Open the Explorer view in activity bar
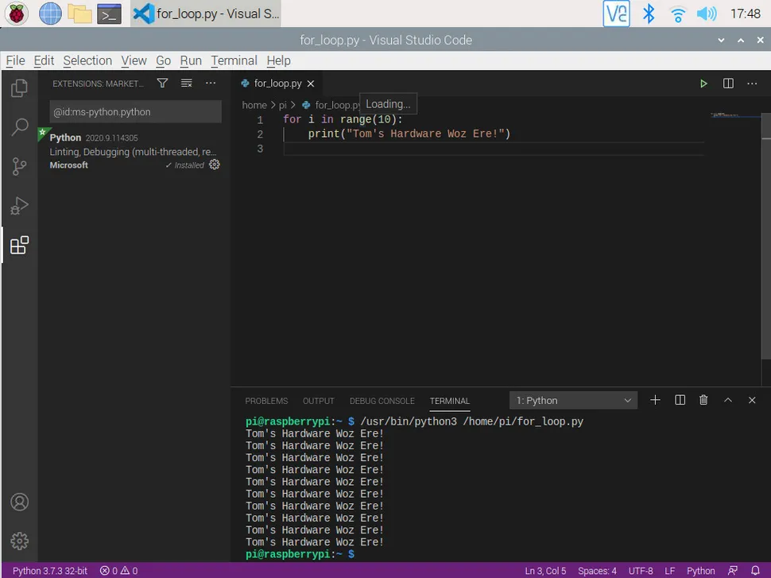Image resolution: width=771 pixels, height=578 pixels. (19, 88)
